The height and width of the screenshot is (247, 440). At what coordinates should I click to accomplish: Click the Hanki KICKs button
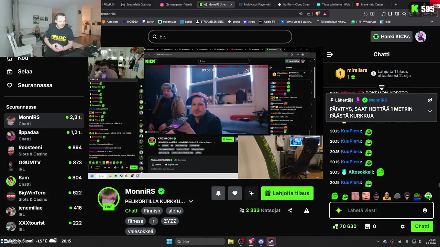(392, 36)
